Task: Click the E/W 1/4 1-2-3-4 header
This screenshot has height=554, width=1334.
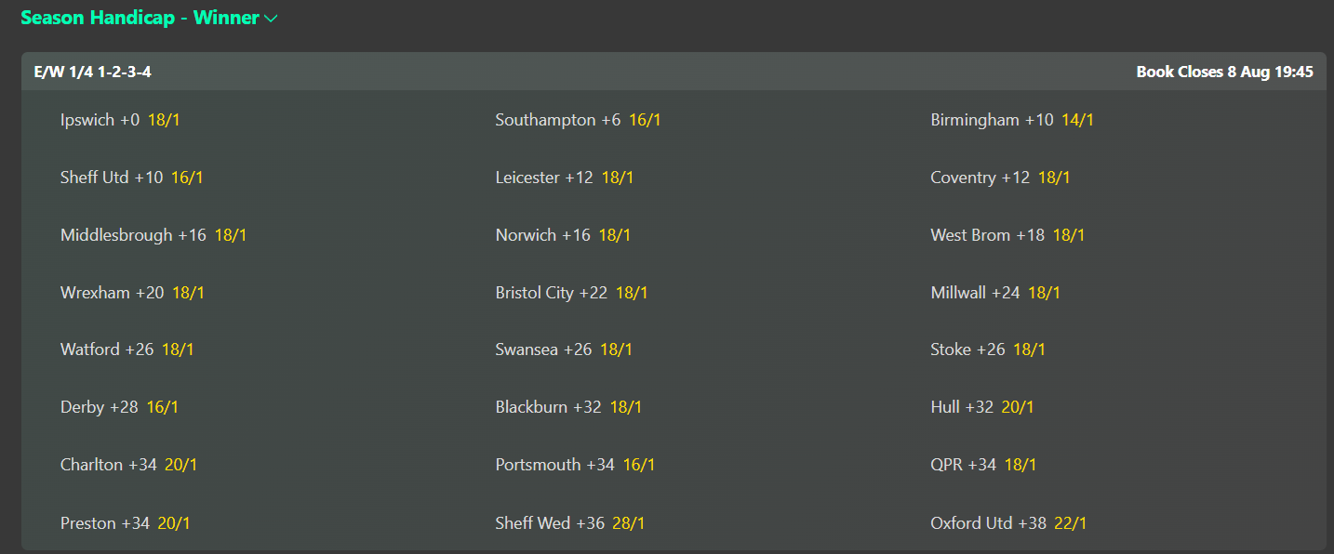Action: (93, 72)
